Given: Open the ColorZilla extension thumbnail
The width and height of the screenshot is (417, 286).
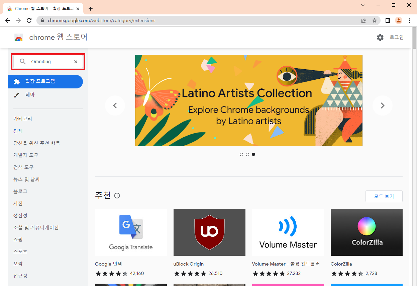Looking at the screenshot, I should 367,232.
